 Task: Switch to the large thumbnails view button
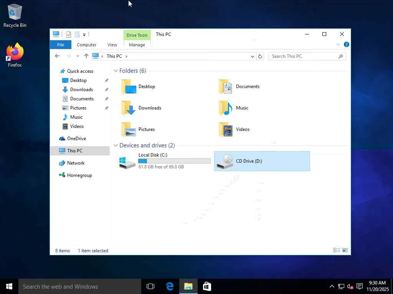pos(345,250)
